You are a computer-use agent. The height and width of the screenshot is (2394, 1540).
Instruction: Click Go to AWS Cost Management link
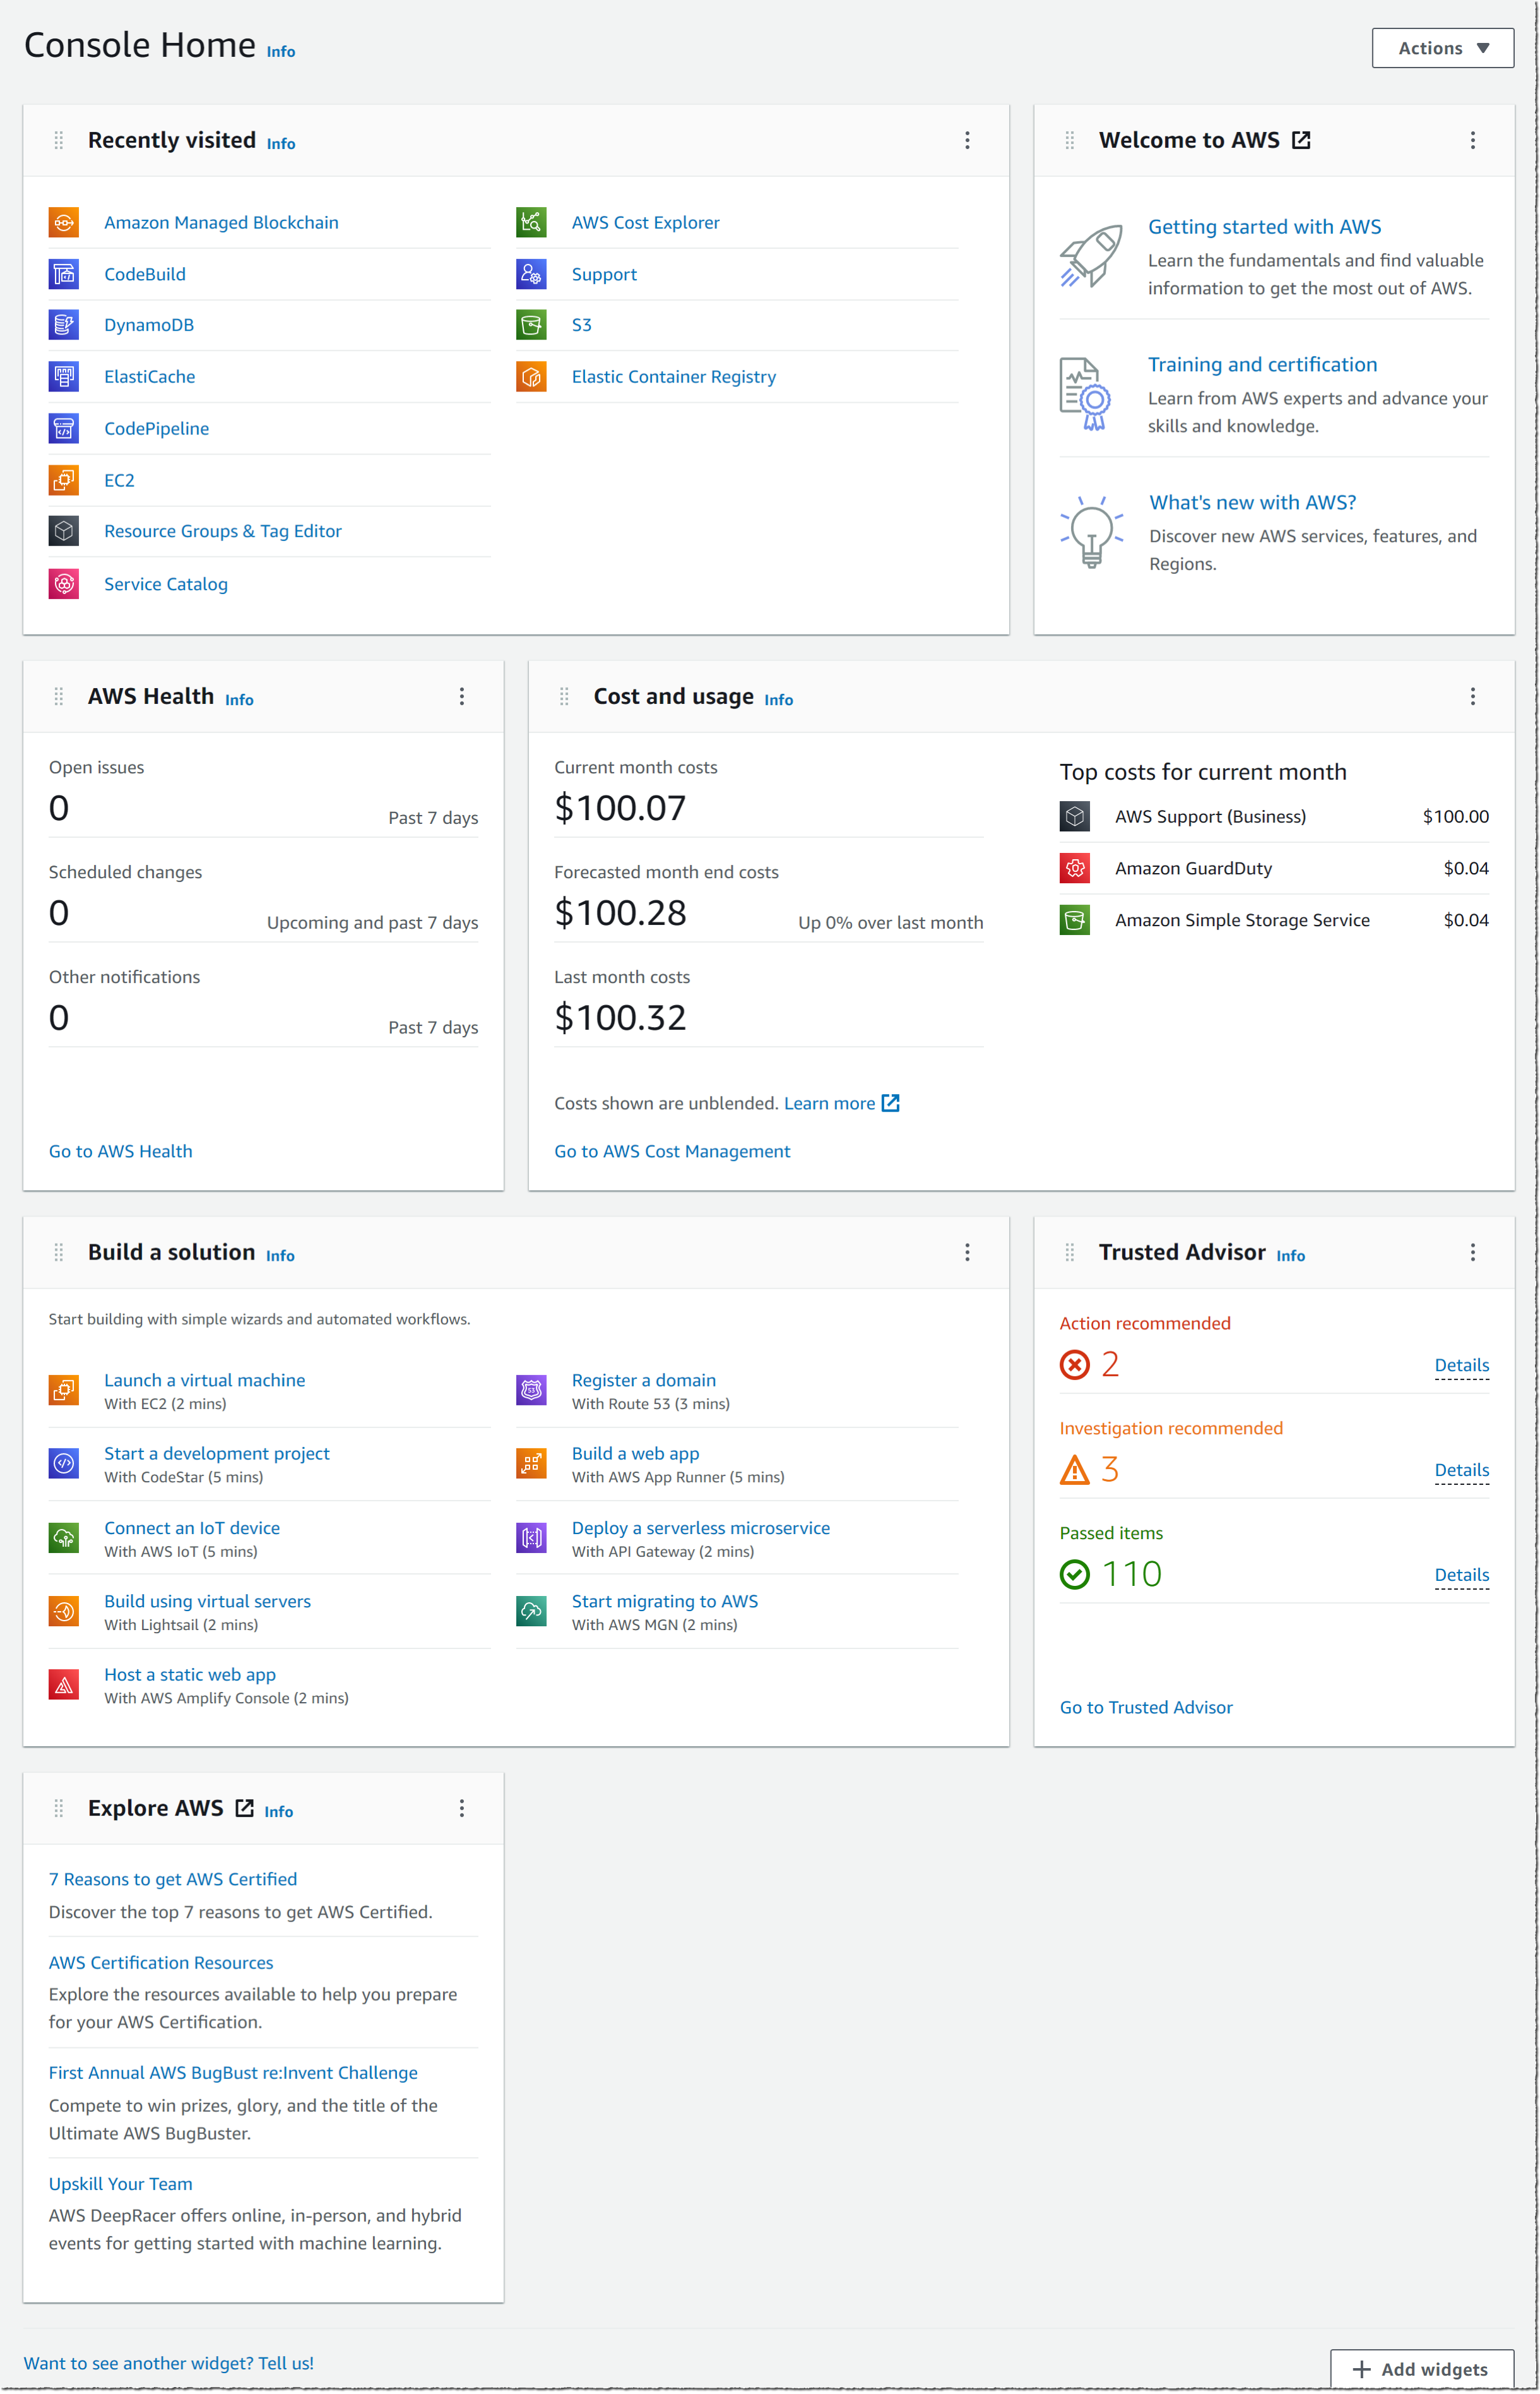click(x=672, y=1150)
